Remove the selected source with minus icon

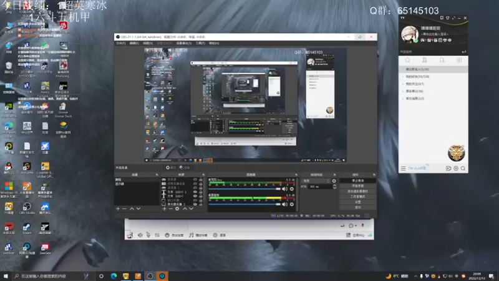(x=170, y=209)
